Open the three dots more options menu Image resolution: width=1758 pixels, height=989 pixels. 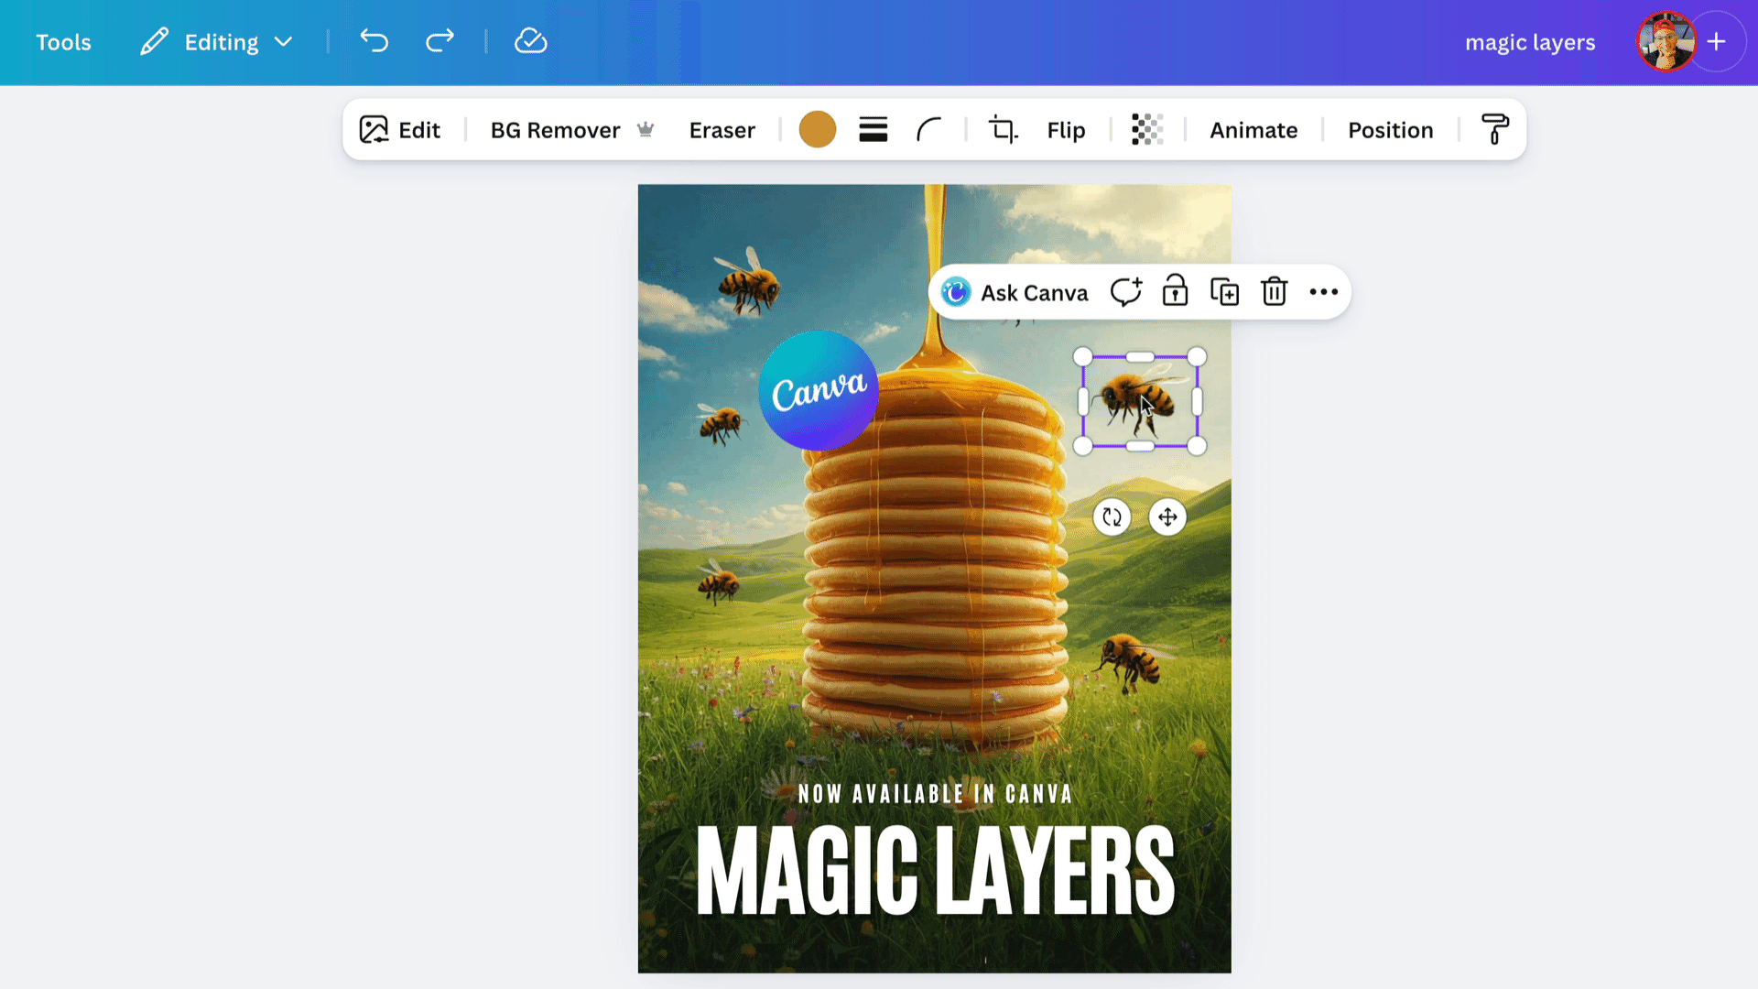click(x=1323, y=292)
